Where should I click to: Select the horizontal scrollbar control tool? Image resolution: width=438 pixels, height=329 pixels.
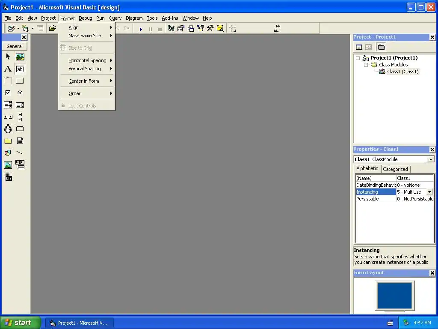(x=8, y=117)
